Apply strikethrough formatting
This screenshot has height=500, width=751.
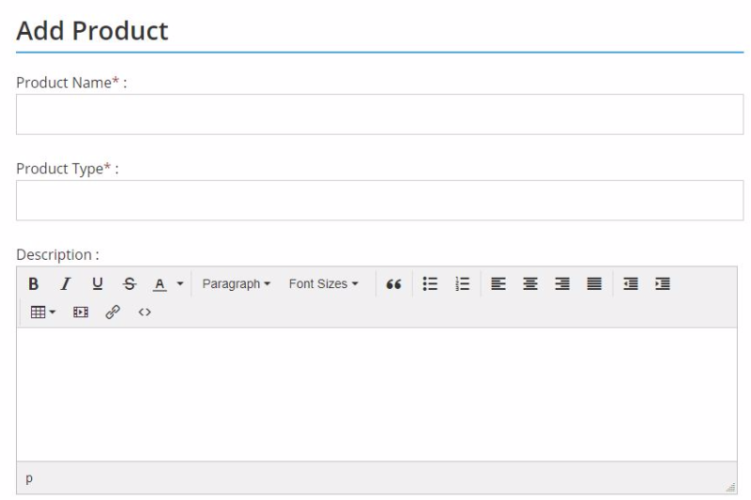pyautogui.click(x=130, y=283)
